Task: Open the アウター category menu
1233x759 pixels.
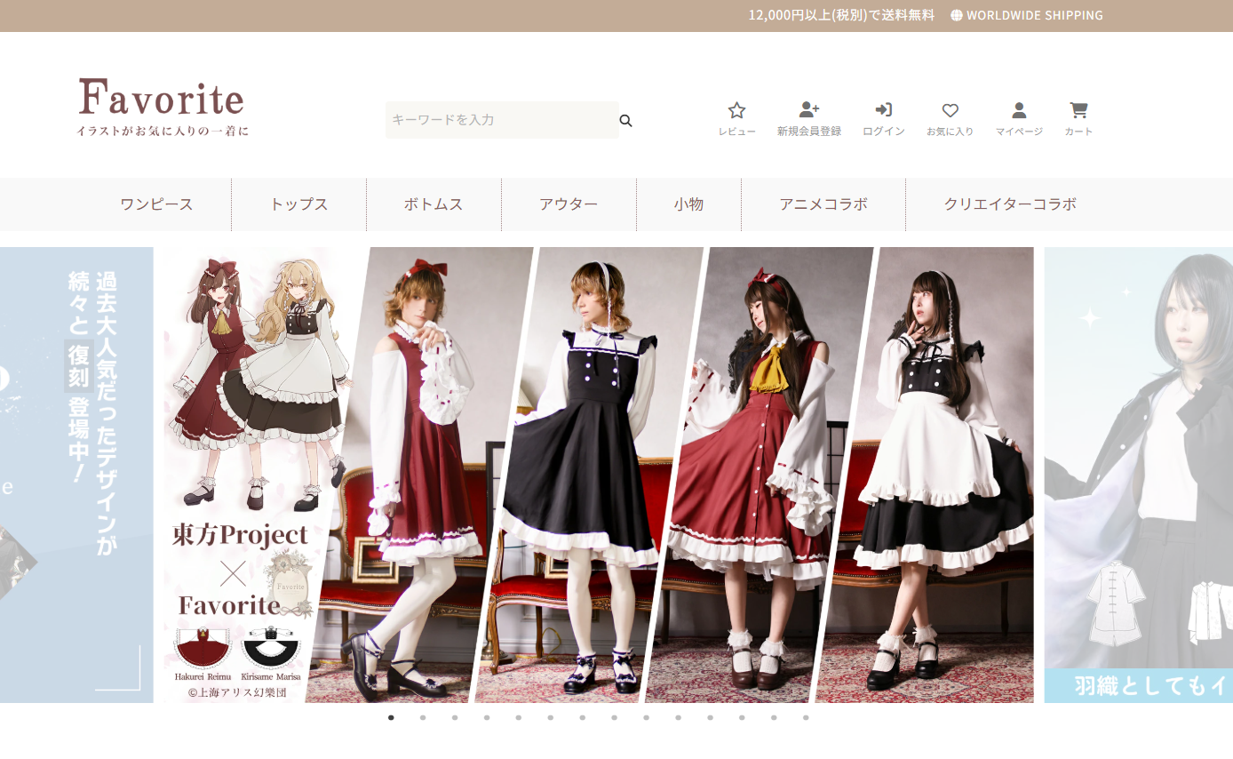Action: [569, 204]
